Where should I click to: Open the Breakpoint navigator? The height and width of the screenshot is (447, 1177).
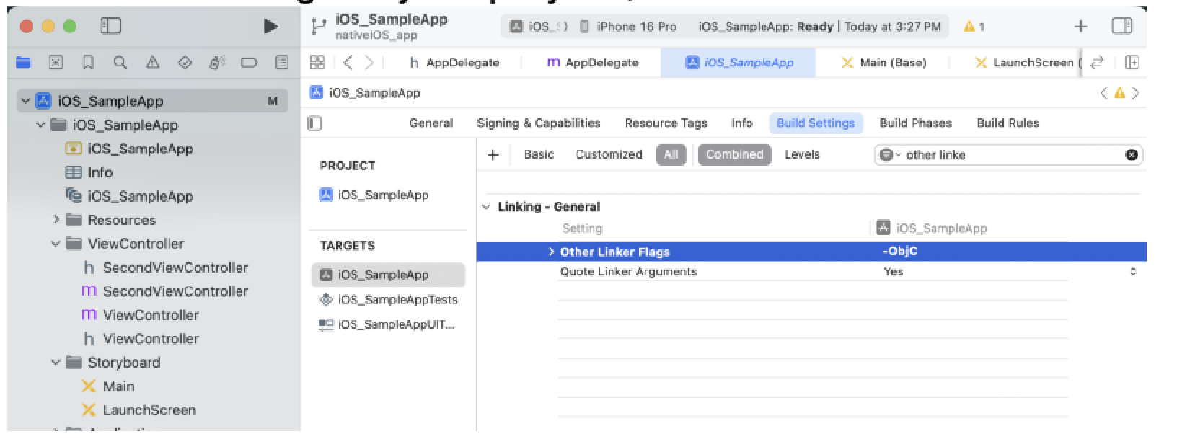click(x=249, y=63)
